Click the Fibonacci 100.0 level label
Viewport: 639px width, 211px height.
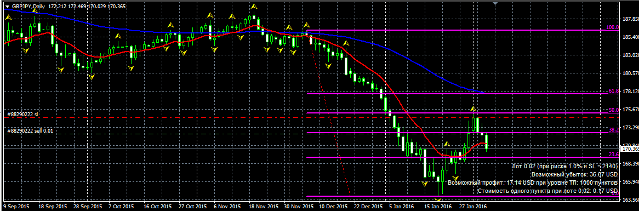[x=613, y=27]
